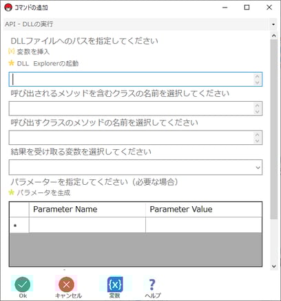Click the DLL Explorerの起動 link

[48, 63]
